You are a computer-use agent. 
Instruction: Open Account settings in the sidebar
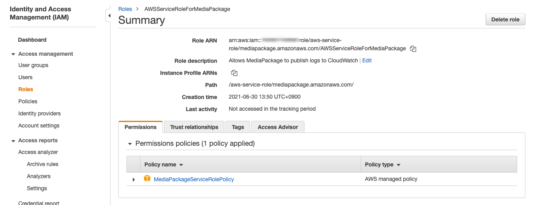39,125
